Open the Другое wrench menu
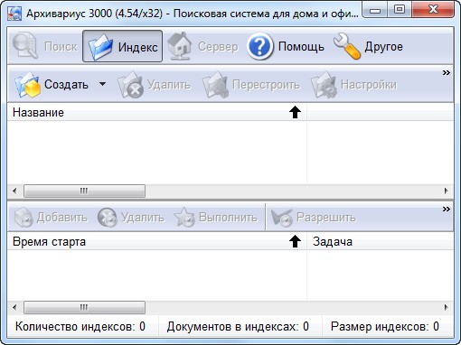Image resolution: width=461 pixels, height=345 pixels. (368, 46)
